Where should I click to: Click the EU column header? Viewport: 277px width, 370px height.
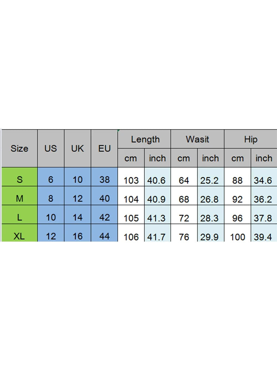(x=105, y=148)
